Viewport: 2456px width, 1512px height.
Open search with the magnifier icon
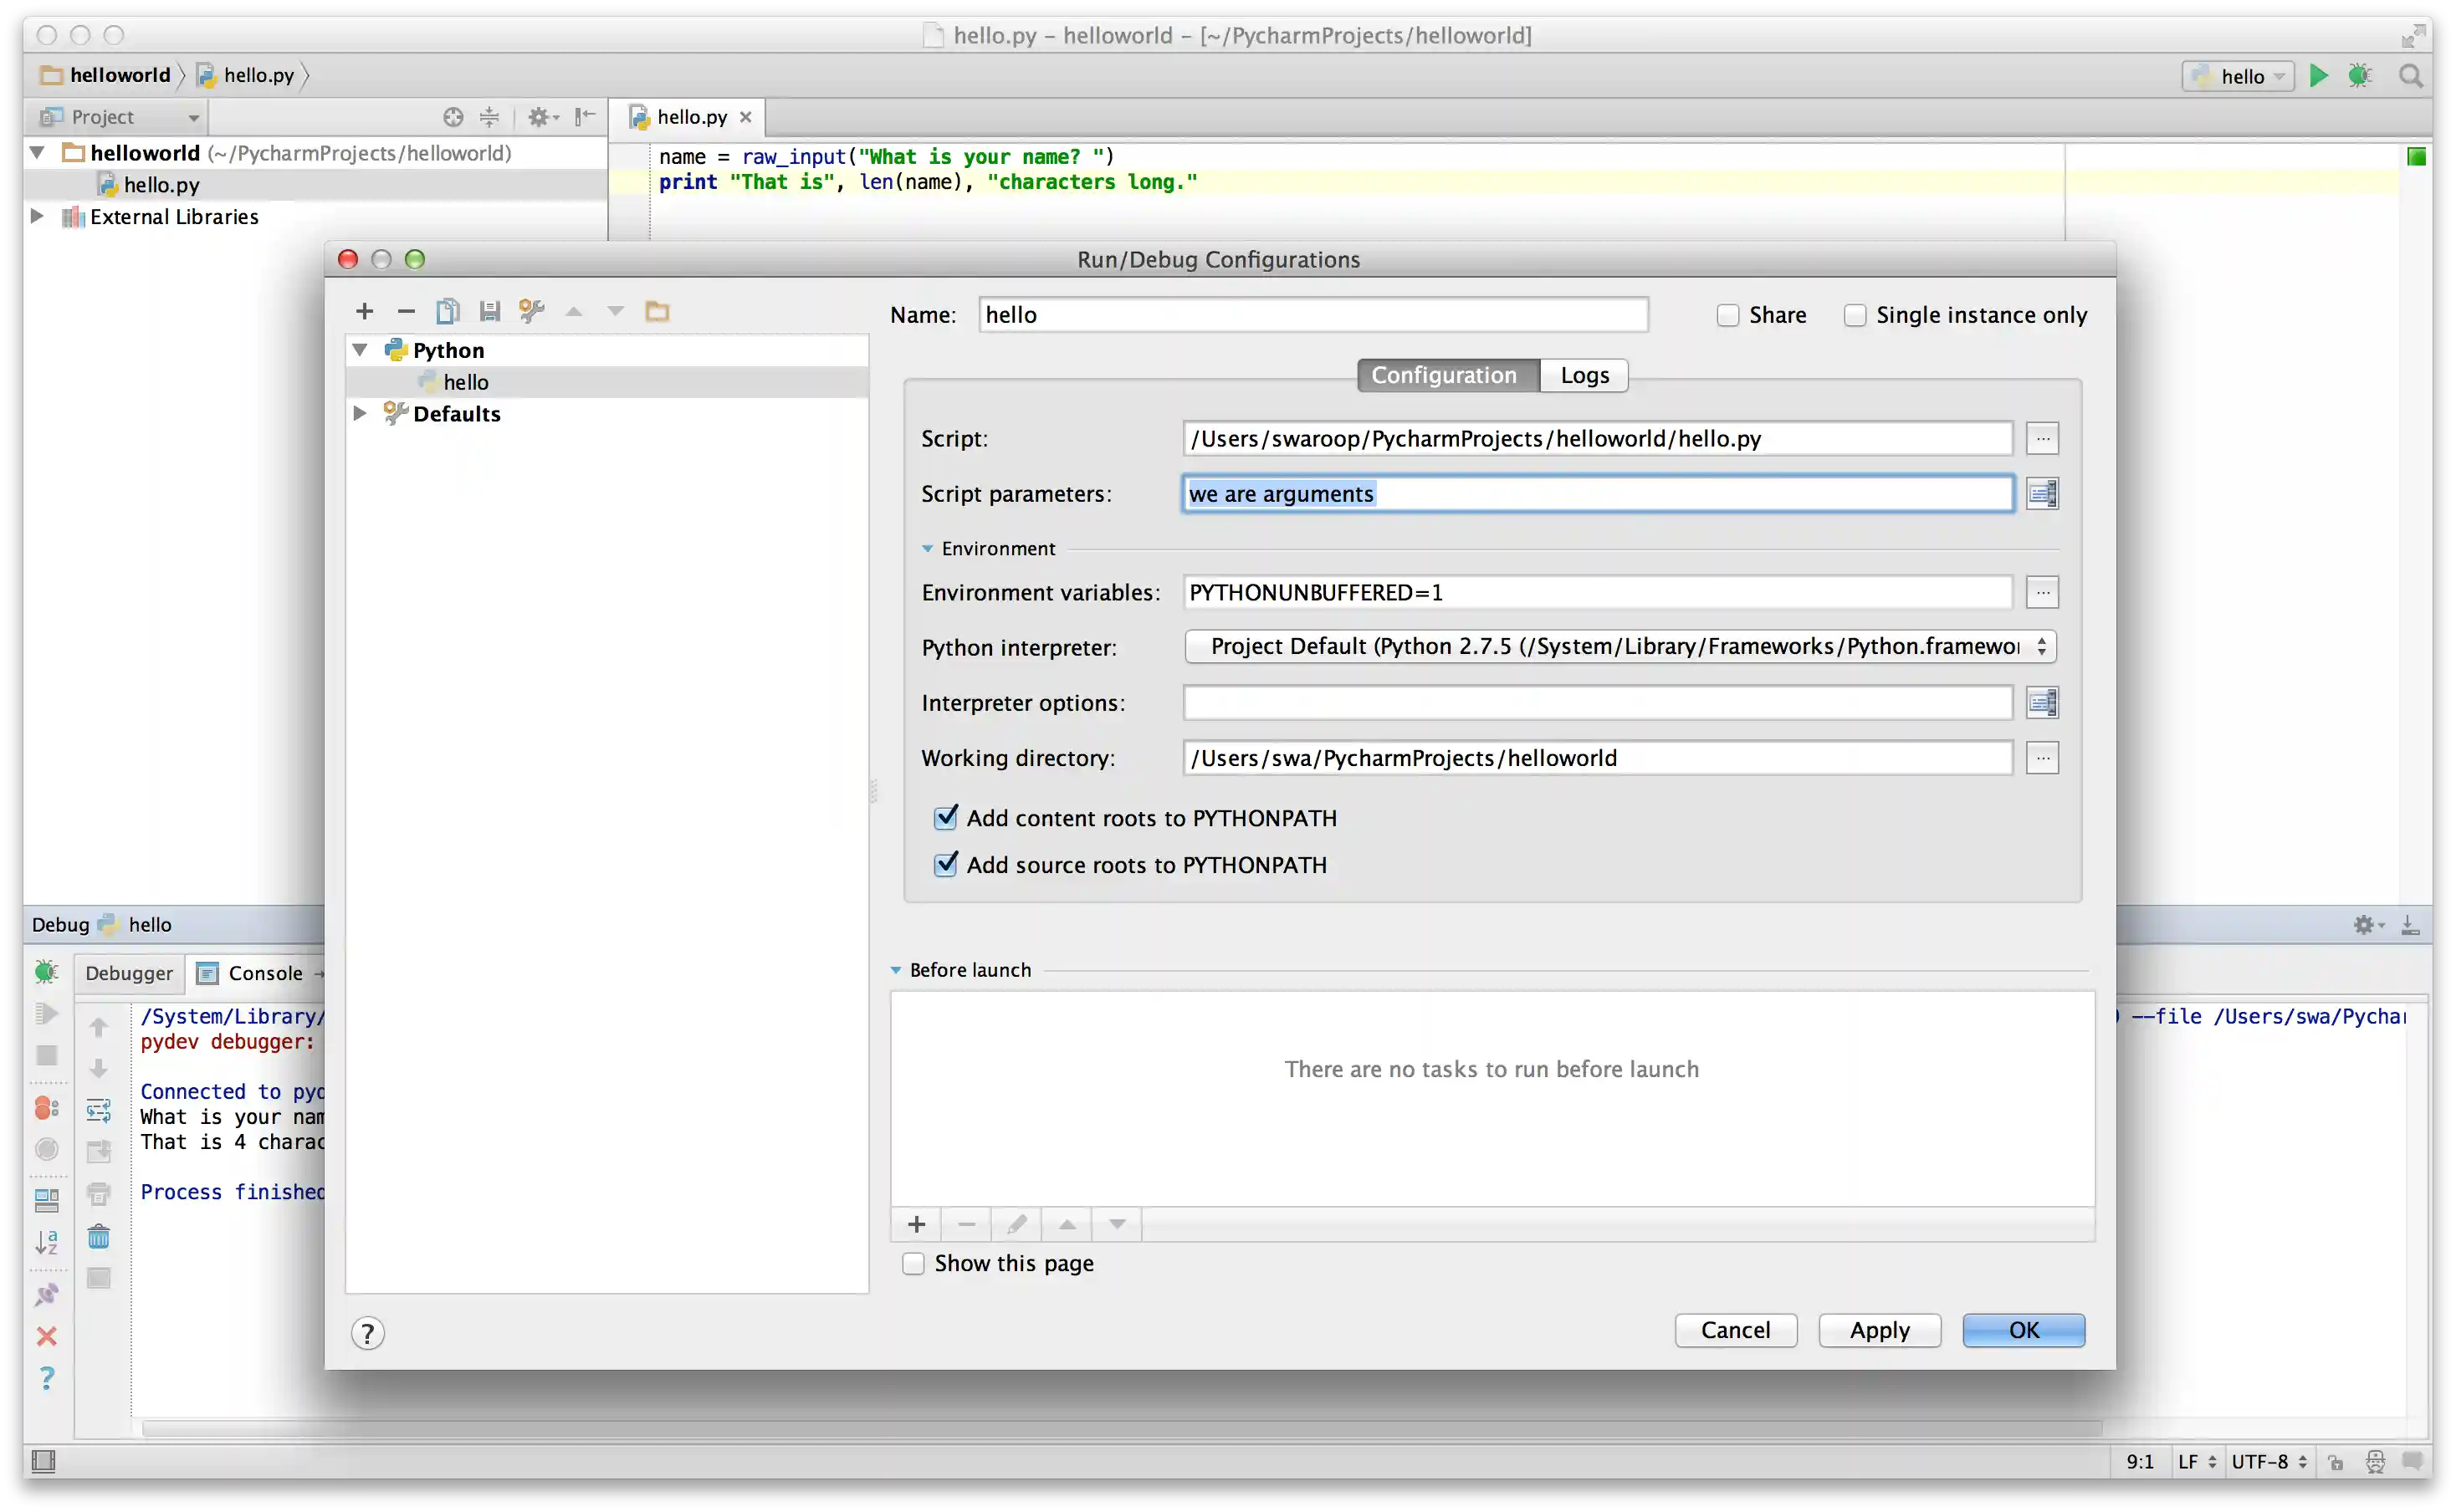(2411, 75)
